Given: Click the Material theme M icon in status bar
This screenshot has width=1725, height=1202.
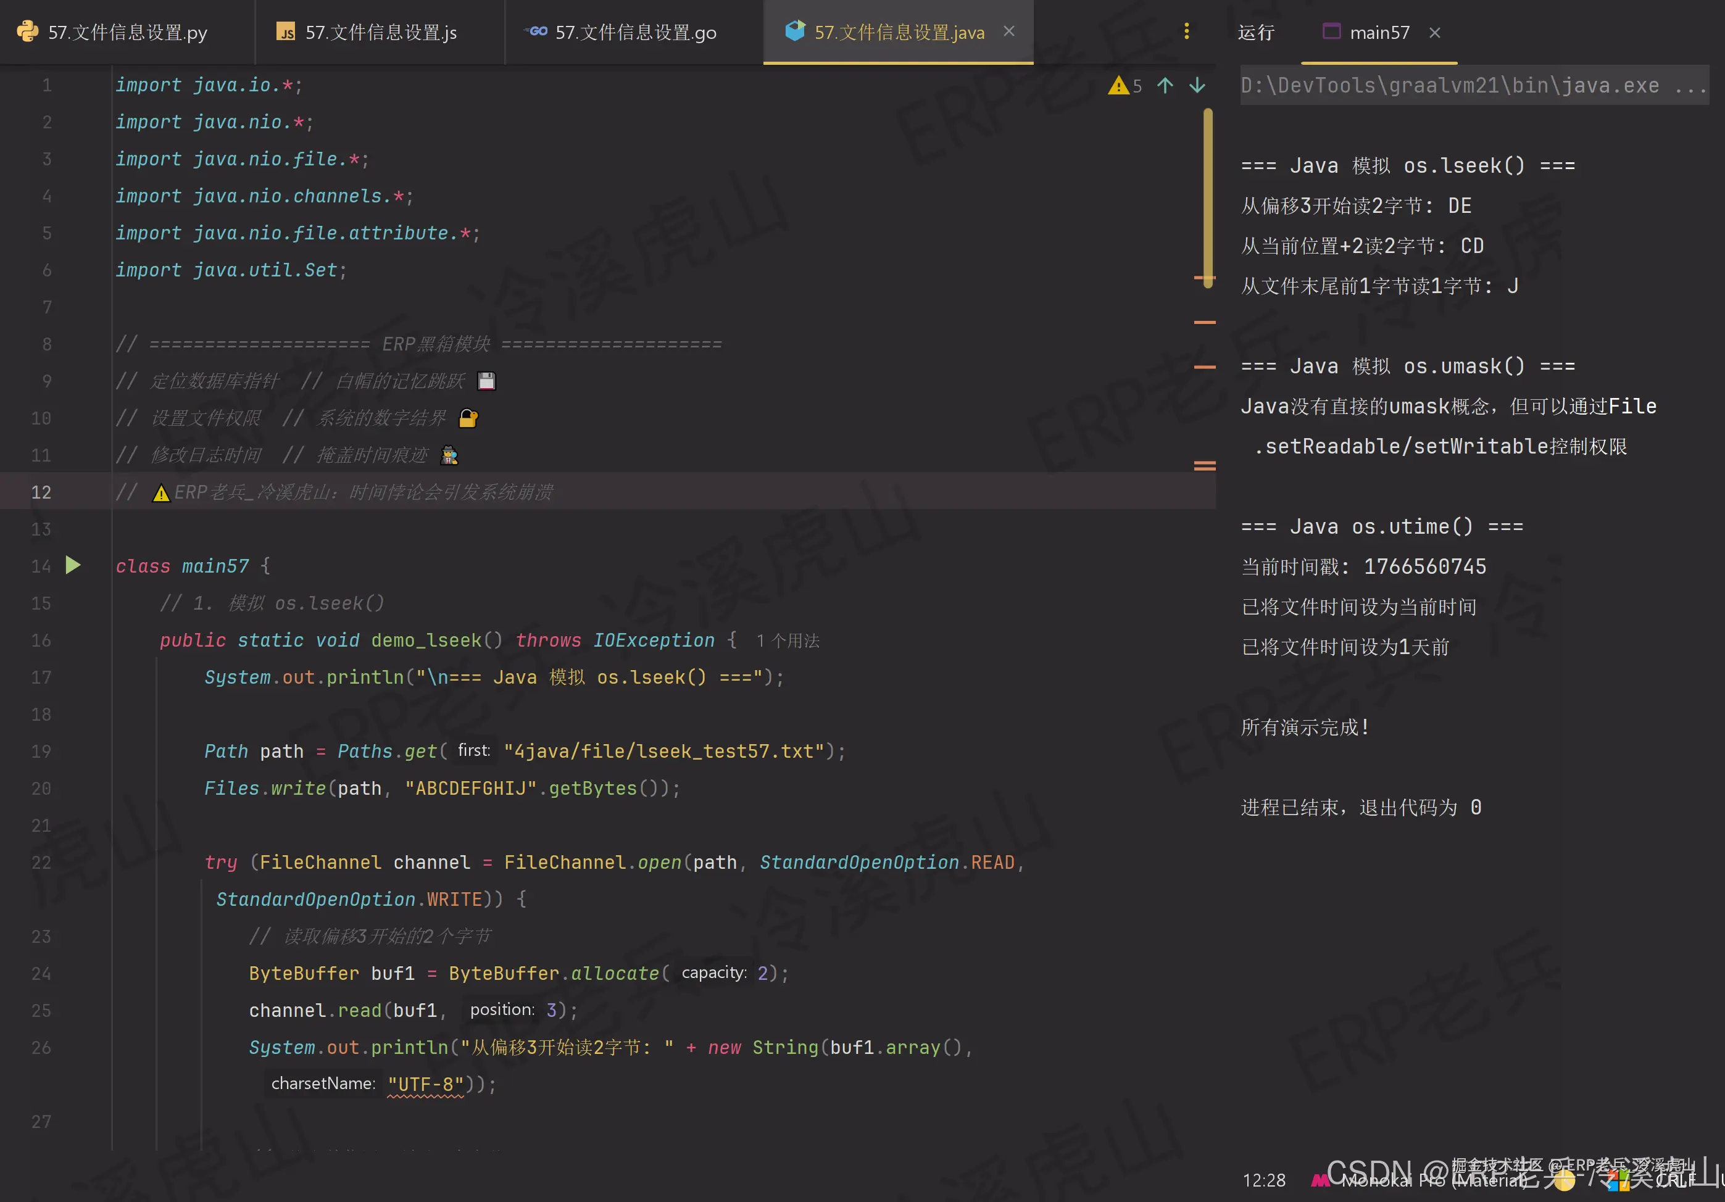Looking at the screenshot, I should pos(1320,1180).
